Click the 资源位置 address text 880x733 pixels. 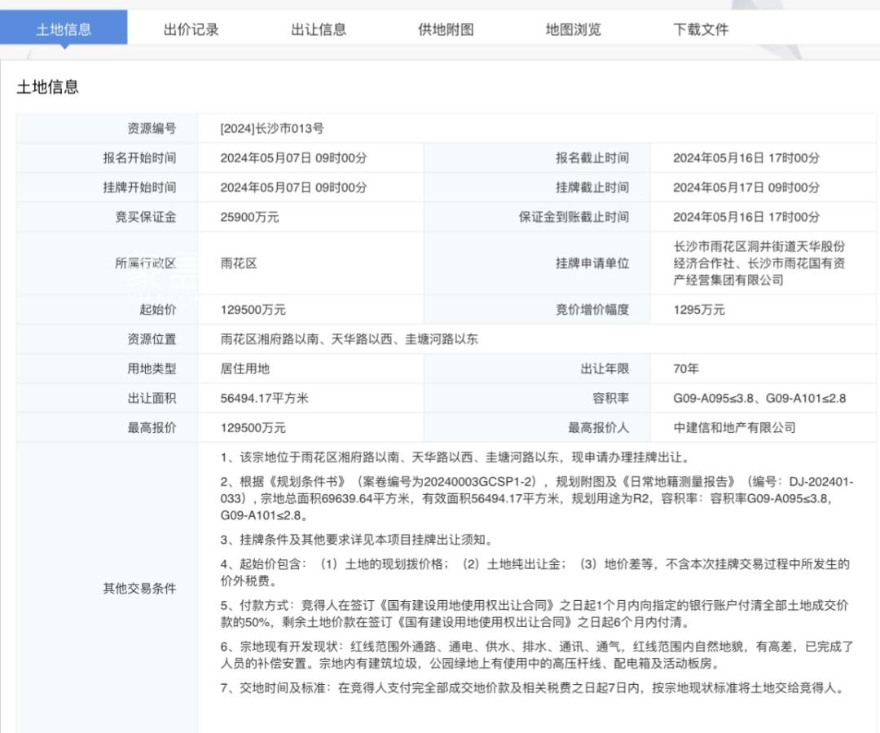349,339
